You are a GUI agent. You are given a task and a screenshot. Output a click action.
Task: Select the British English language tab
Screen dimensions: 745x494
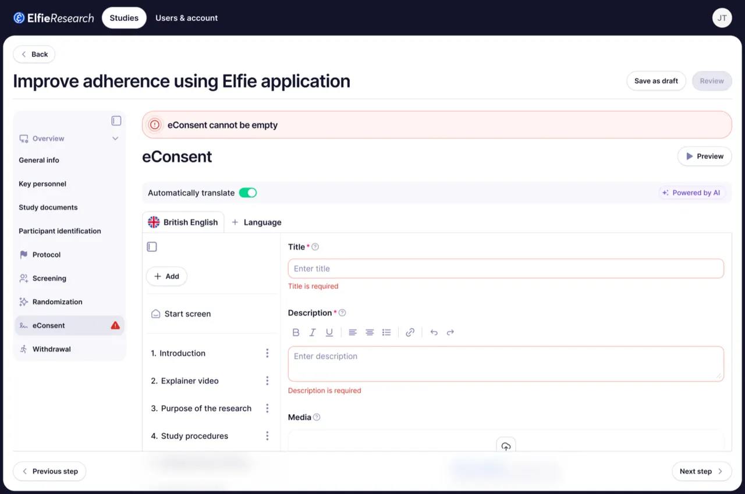coord(183,222)
